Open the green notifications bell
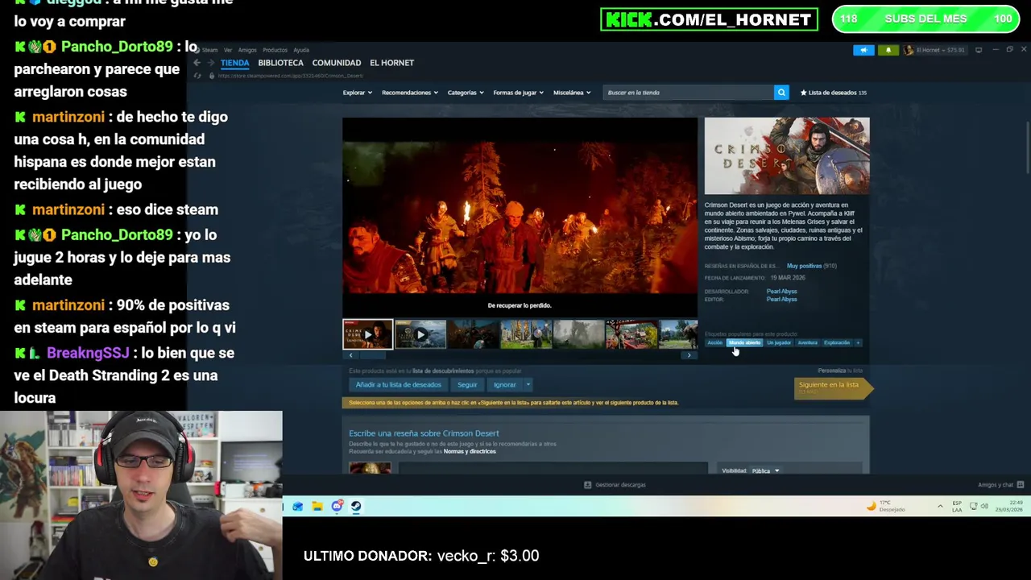Screen dimensions: 1031x580 tap(888, 50)
